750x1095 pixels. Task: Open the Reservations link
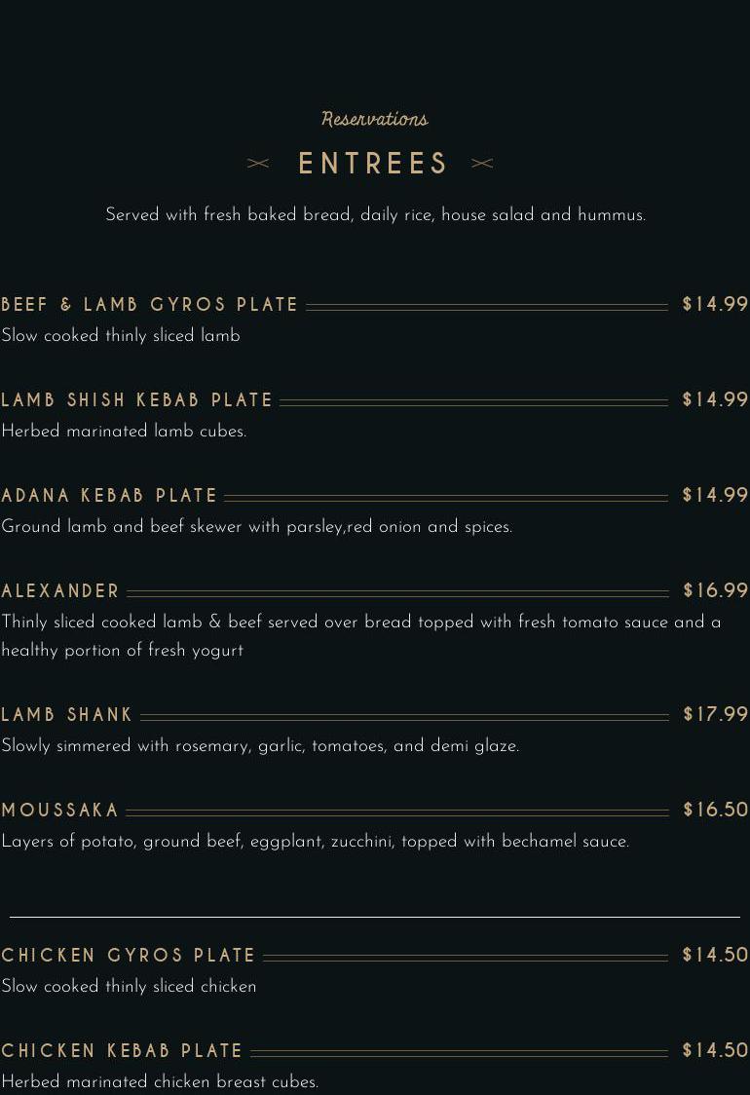(x=375, y=119)
